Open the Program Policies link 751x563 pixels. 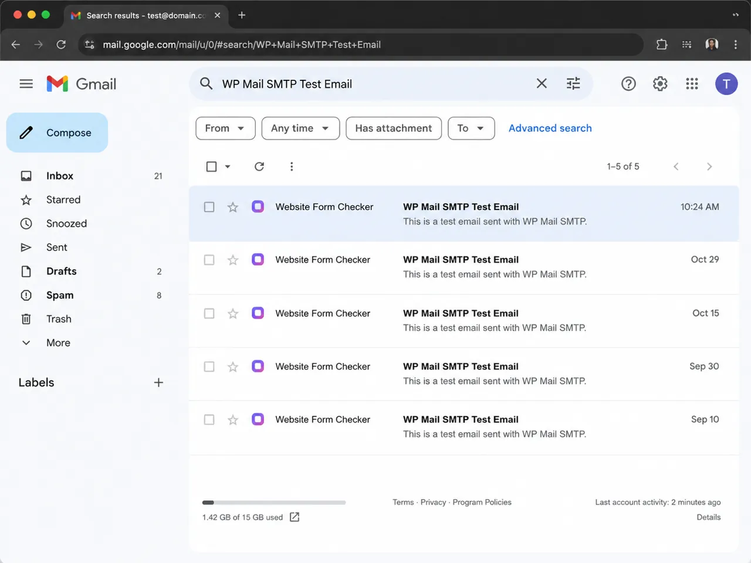(x=482, y=503)
